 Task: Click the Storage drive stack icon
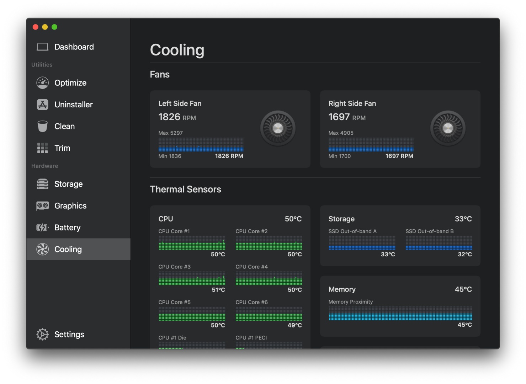click(x=42, y=184)
